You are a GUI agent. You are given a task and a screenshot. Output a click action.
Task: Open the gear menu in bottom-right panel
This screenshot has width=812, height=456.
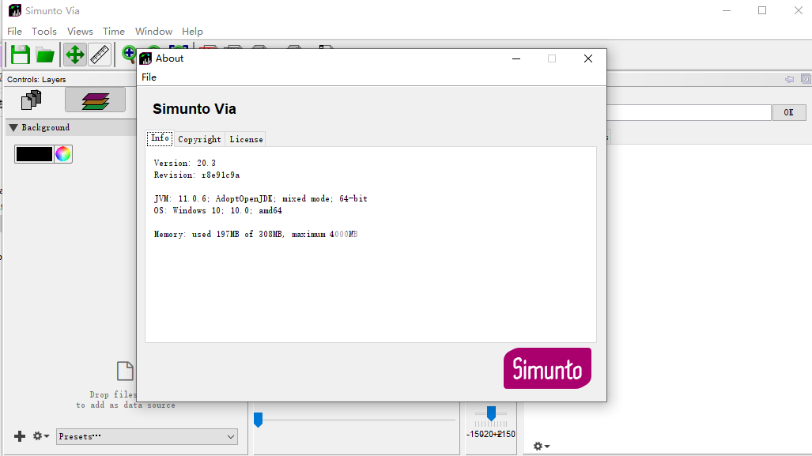(541, 447)
